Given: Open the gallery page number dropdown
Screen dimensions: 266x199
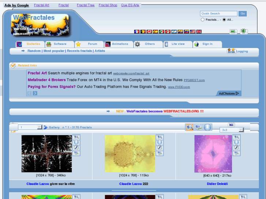Looking at the screenshot, I should point(30,127).
